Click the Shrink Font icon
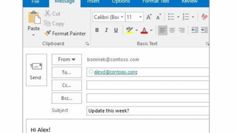The image size is (237, 133). click(159, 17)
